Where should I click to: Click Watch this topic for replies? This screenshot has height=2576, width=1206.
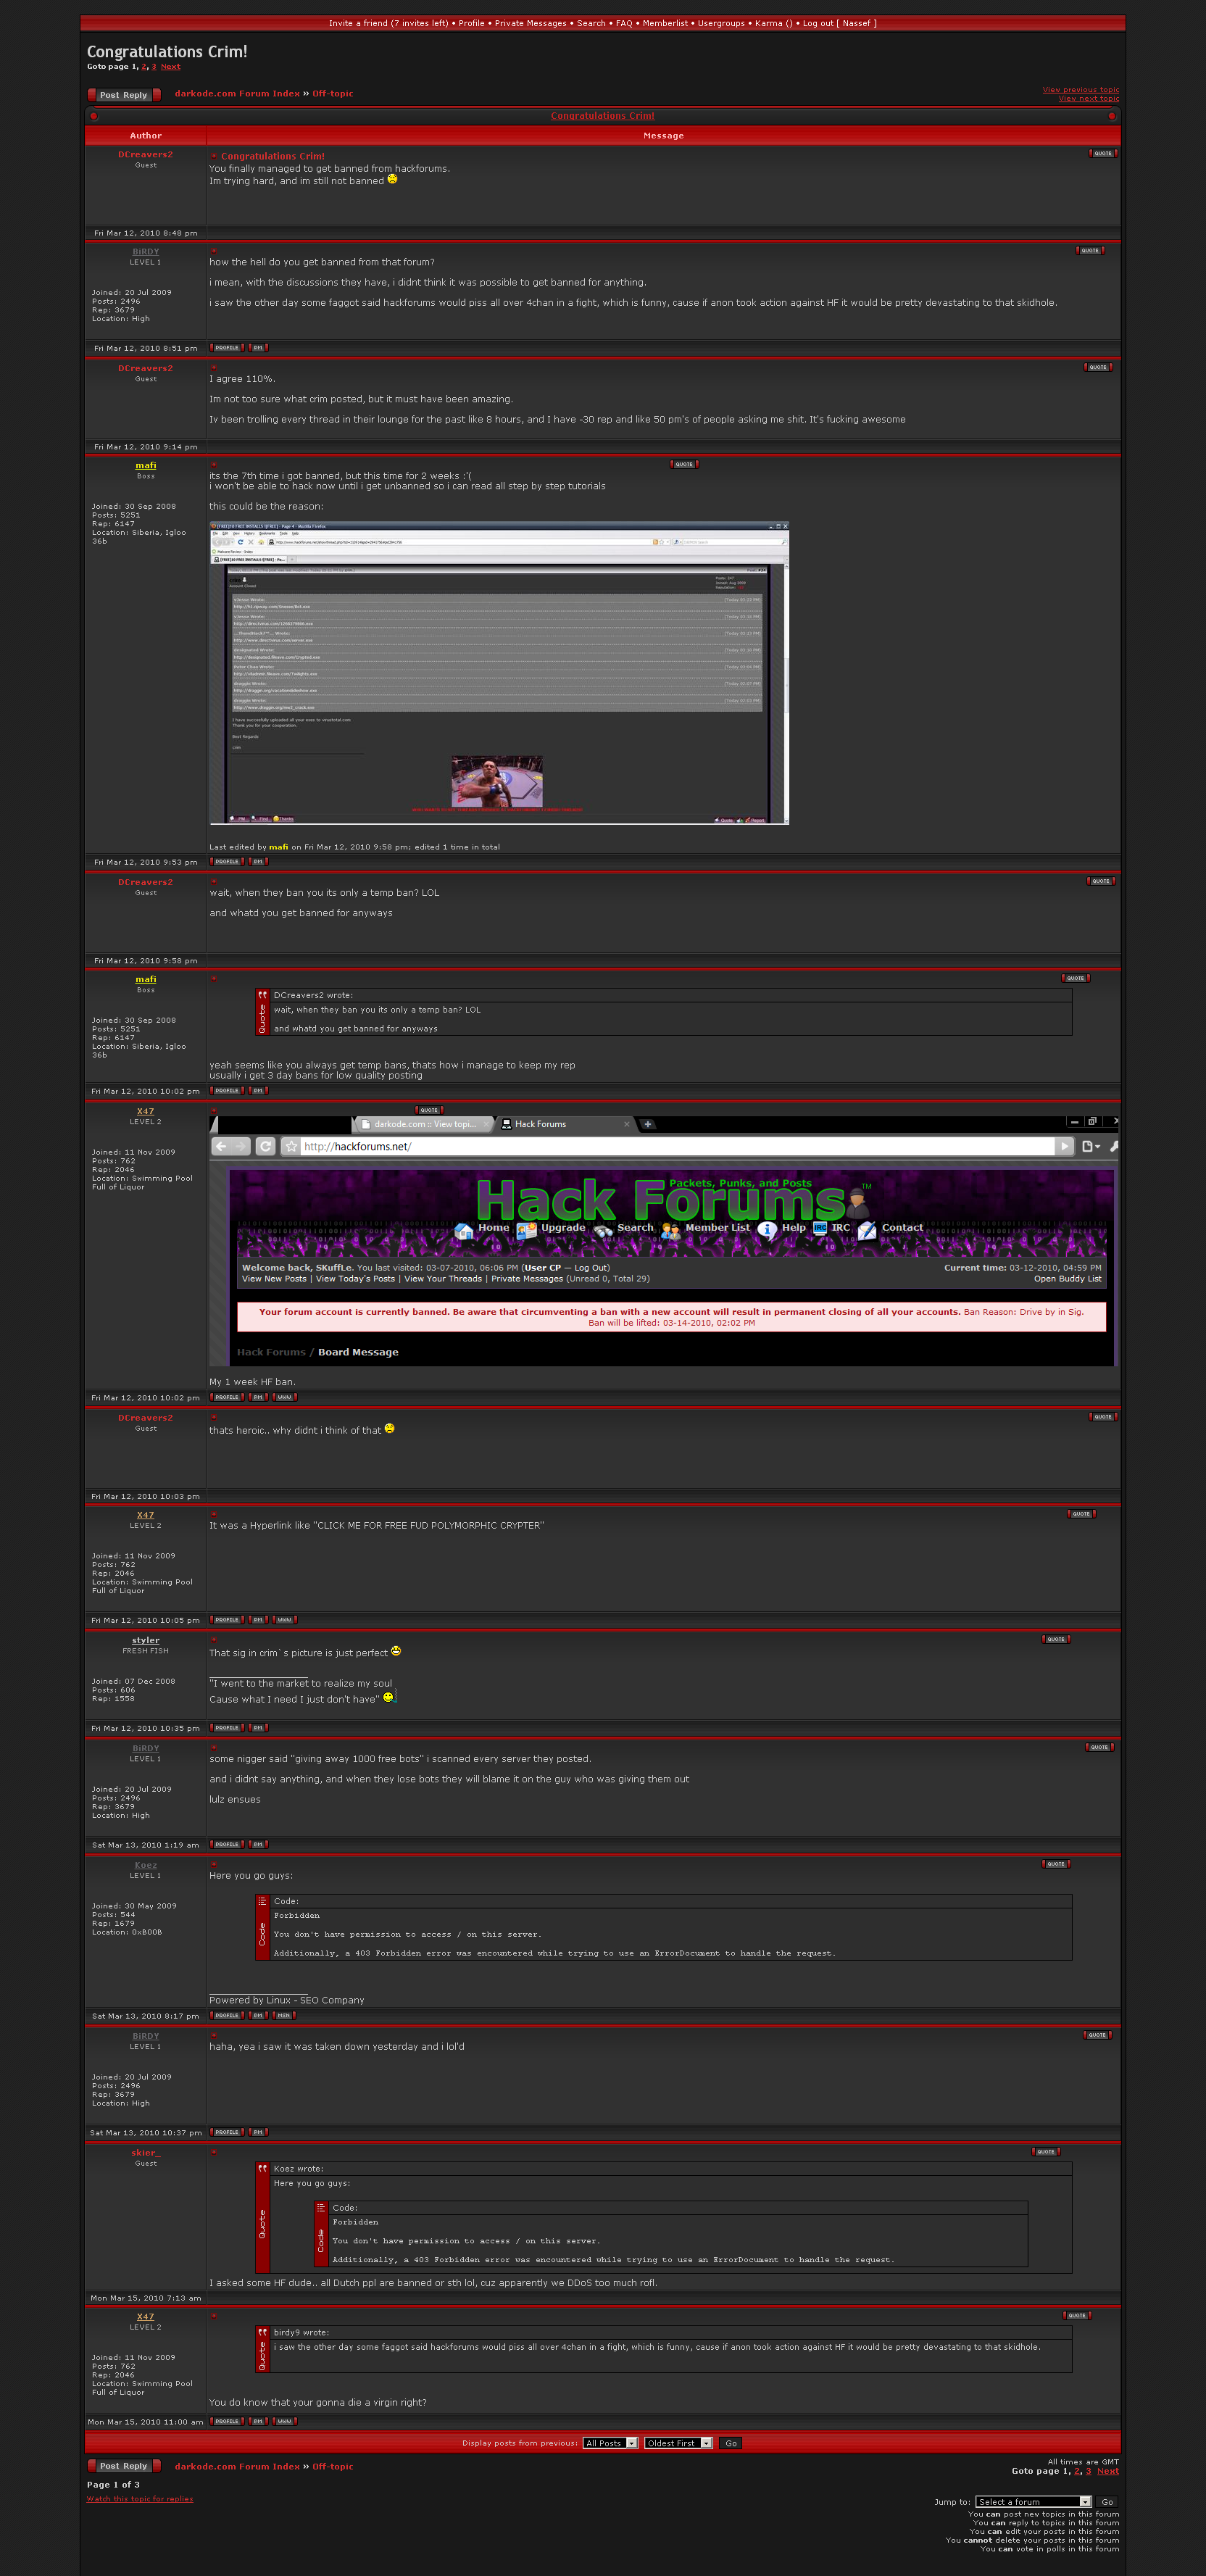click(x=140, y=2499)
